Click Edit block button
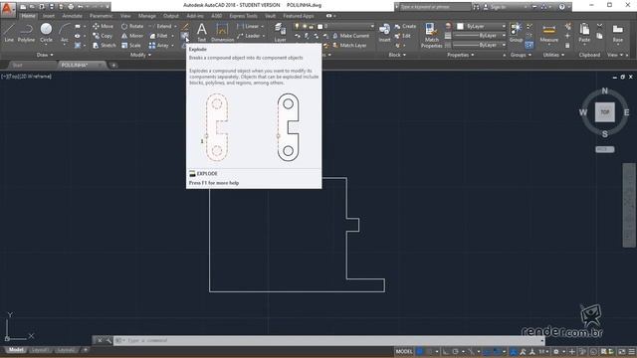This screenshot has height=358, width=637. (402, 36)
